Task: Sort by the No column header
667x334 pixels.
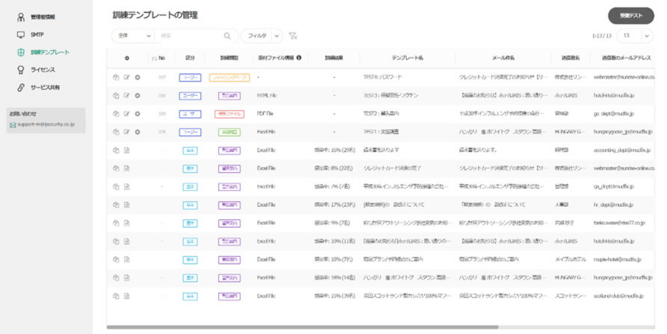Action: pyautogui.click(x=159, y=58)
